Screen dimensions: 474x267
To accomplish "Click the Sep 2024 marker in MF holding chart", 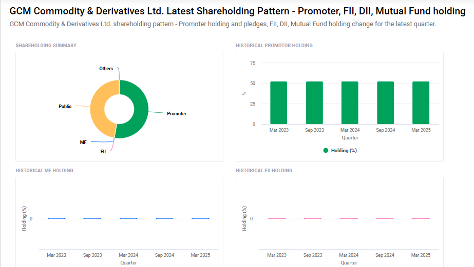I will click(x=164, y=219).
